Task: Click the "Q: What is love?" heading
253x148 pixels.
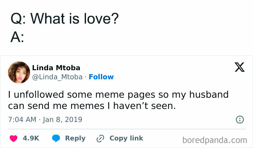Action: (64, 19)
